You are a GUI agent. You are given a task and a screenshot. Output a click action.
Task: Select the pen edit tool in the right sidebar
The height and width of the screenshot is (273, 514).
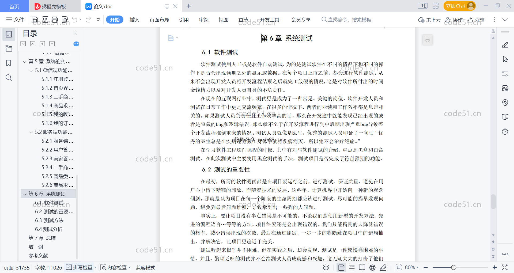505,45
